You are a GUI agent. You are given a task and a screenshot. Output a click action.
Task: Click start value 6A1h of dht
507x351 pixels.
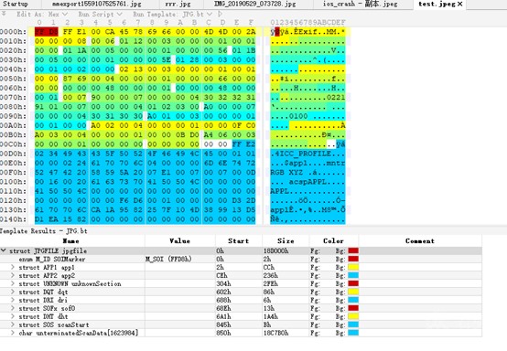point(223,316)
